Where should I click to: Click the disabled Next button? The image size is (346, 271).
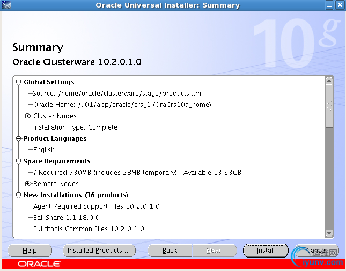215,251
